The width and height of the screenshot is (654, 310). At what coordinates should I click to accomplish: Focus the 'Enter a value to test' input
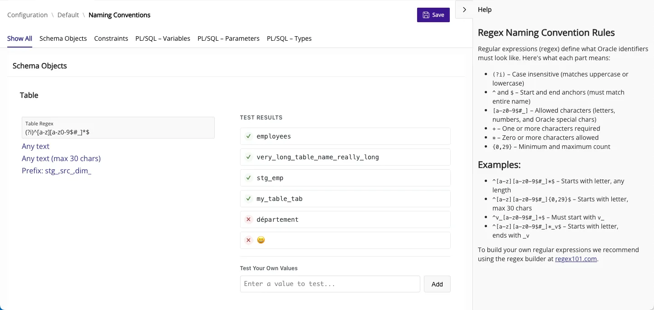(330, 284)
